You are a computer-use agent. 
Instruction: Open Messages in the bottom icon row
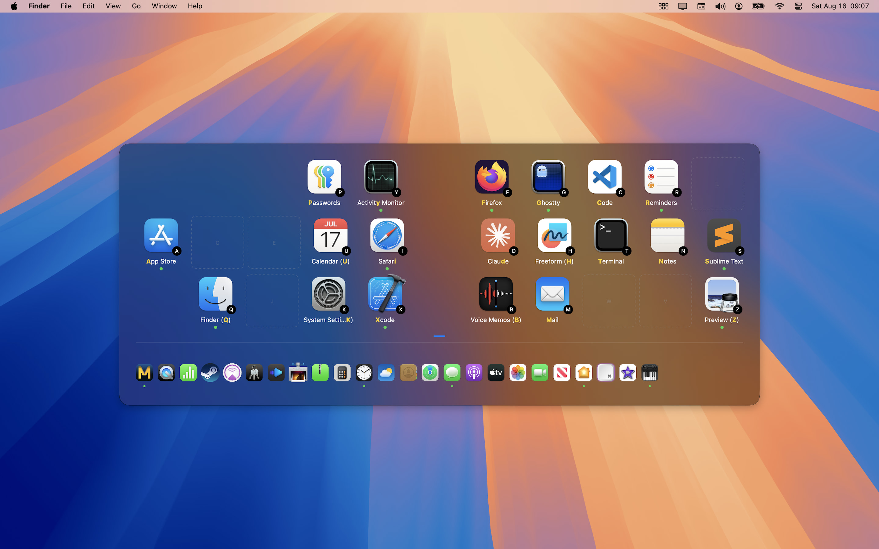(x=452, y=372)
